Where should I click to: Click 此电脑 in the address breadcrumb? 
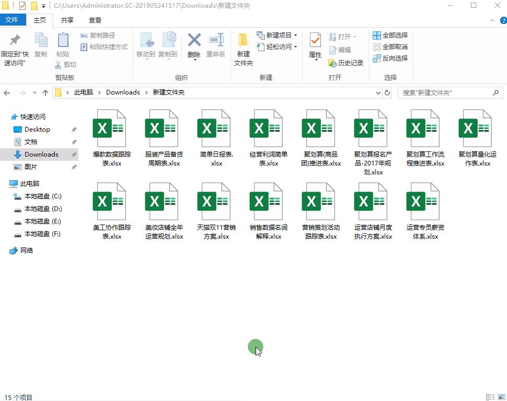coord(84,92)
